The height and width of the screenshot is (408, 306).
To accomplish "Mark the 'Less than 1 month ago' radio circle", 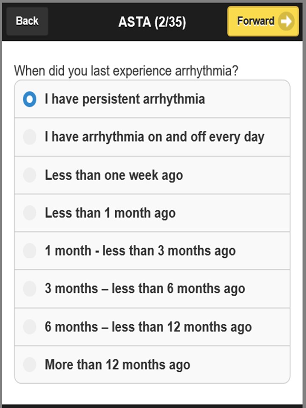I will (x=29, y=213).
